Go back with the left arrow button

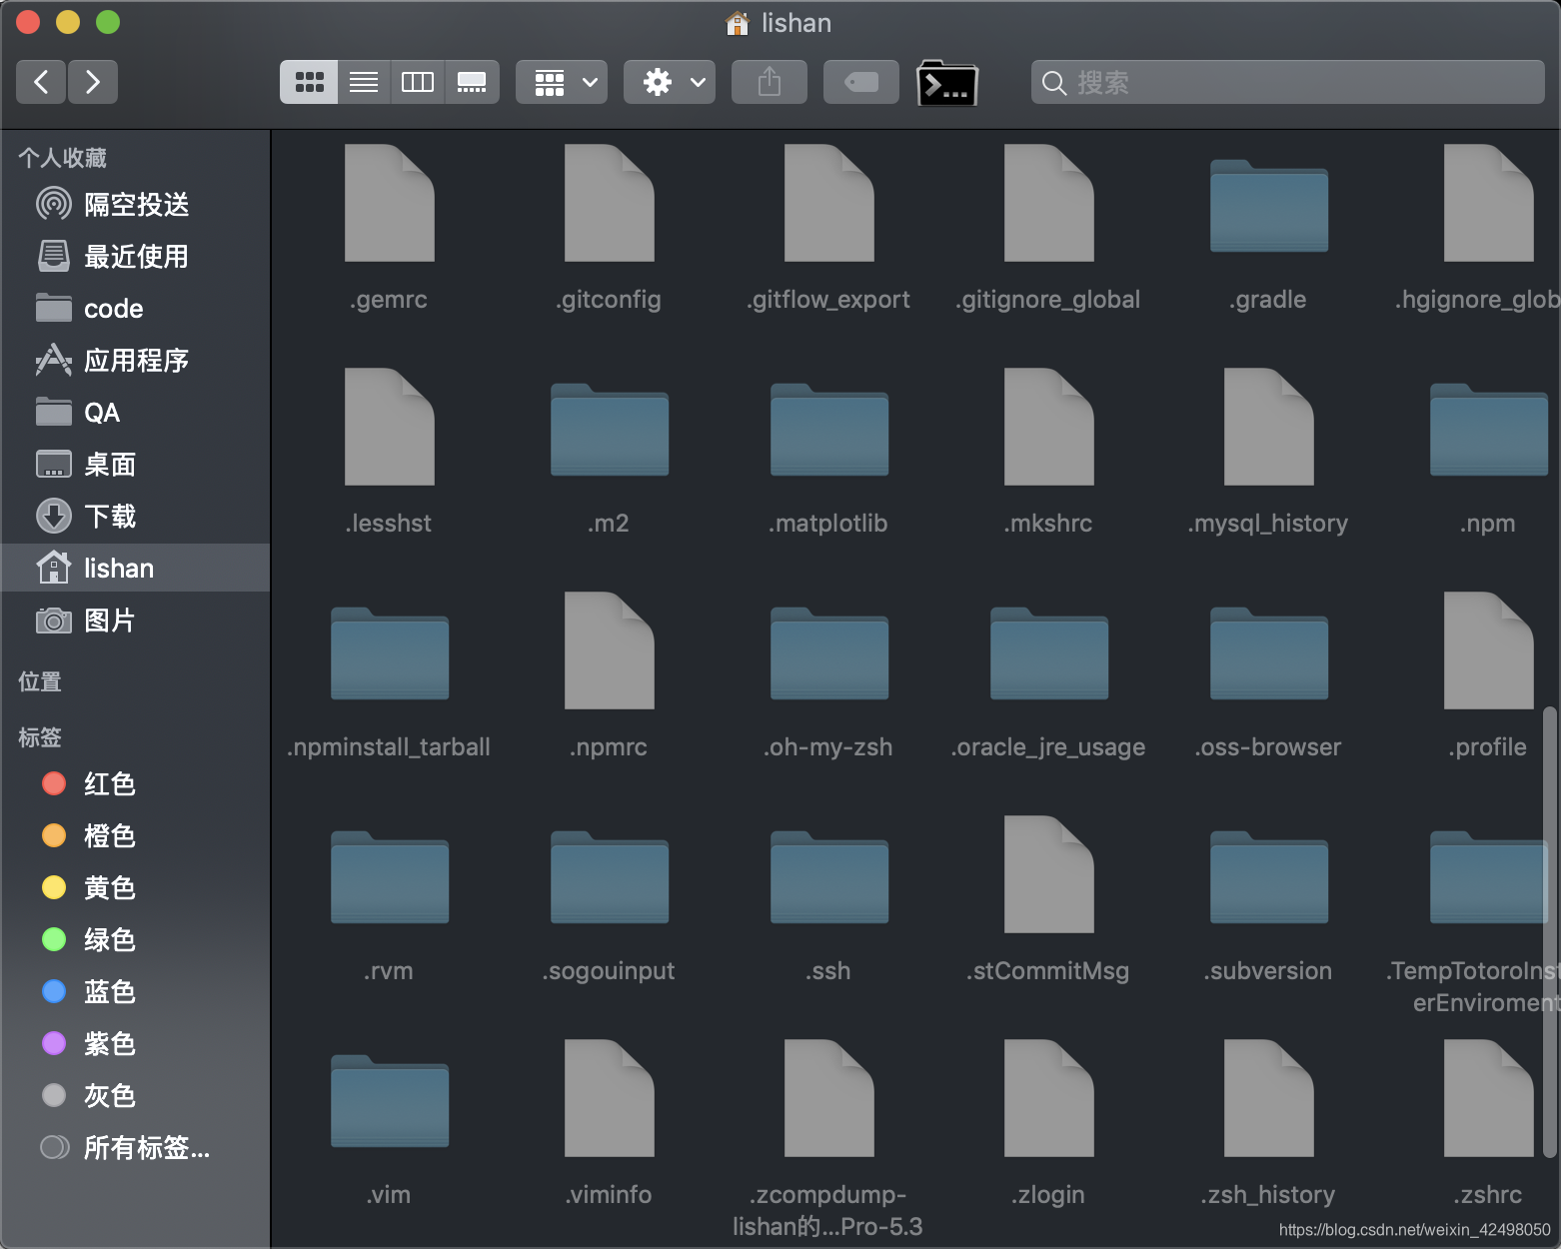coord(41,82)
